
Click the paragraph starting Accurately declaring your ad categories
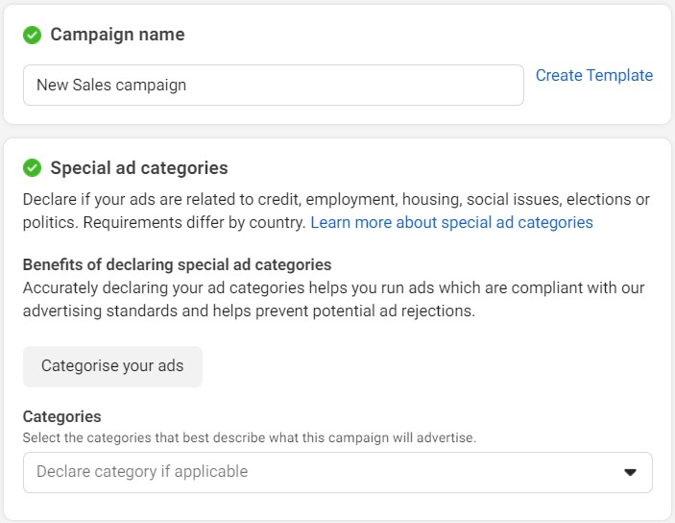(x=333, y=299)
